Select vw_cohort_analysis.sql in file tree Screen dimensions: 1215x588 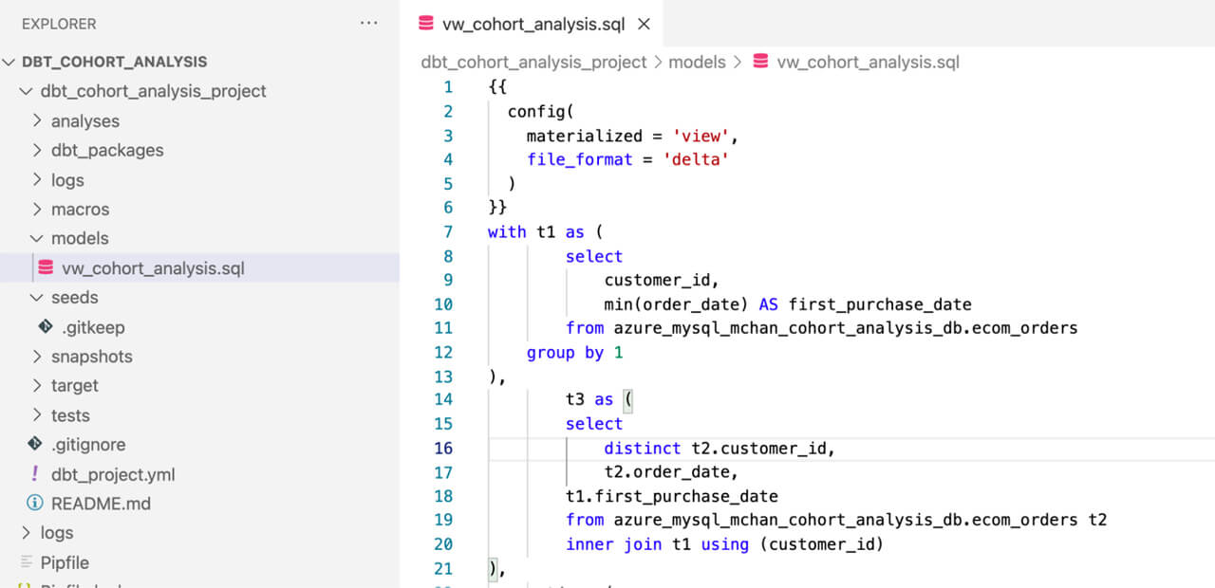point(153,268)
